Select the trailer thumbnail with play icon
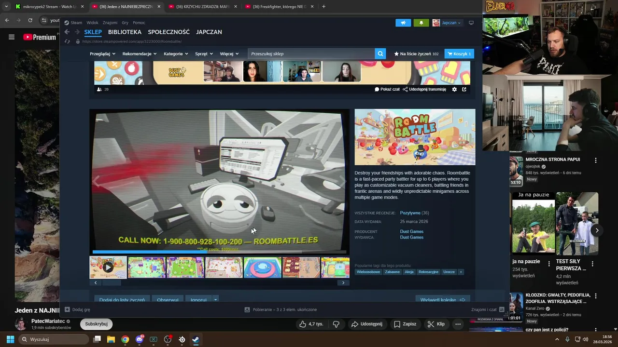Viewport: 618px width, 347px height. point(108,267)
